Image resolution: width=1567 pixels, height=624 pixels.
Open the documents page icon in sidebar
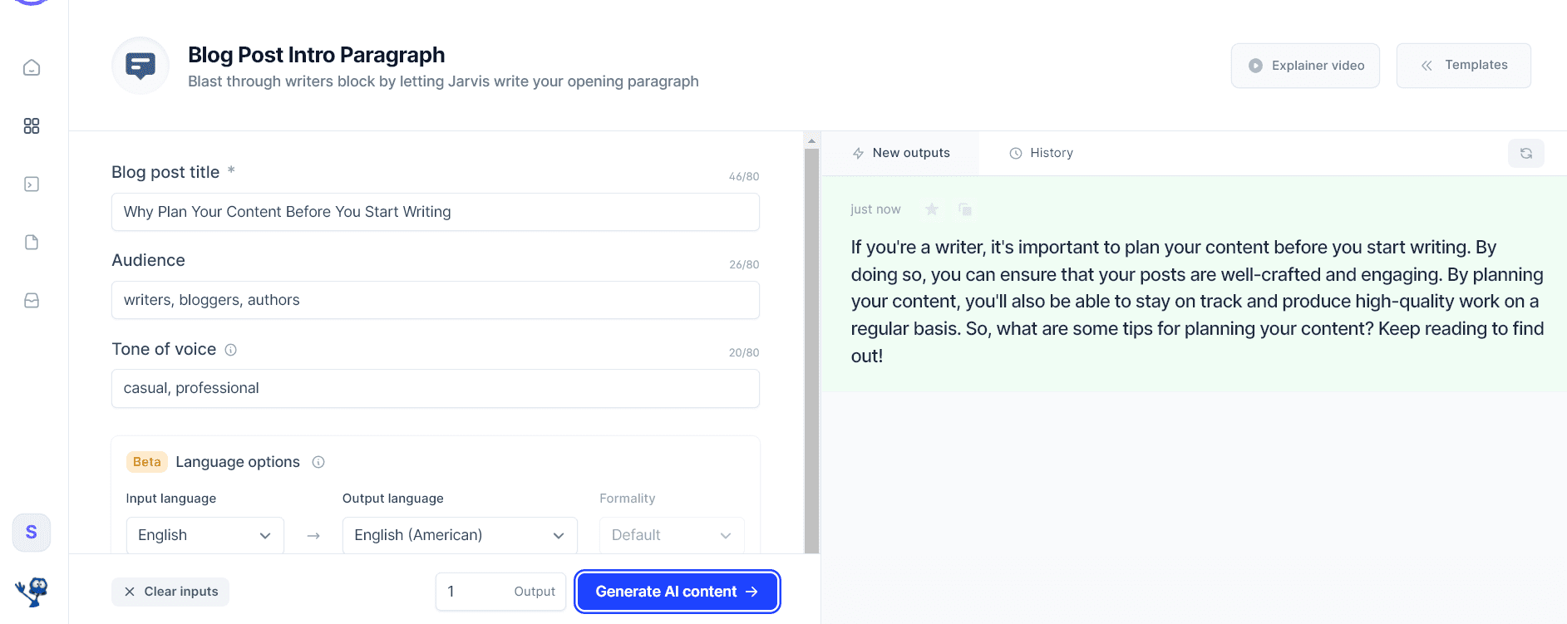click(32, 242)
